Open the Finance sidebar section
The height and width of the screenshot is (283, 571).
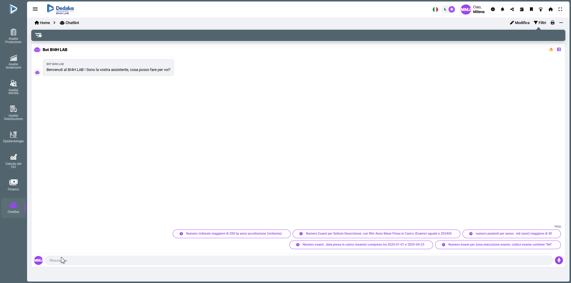pos(13,185)
